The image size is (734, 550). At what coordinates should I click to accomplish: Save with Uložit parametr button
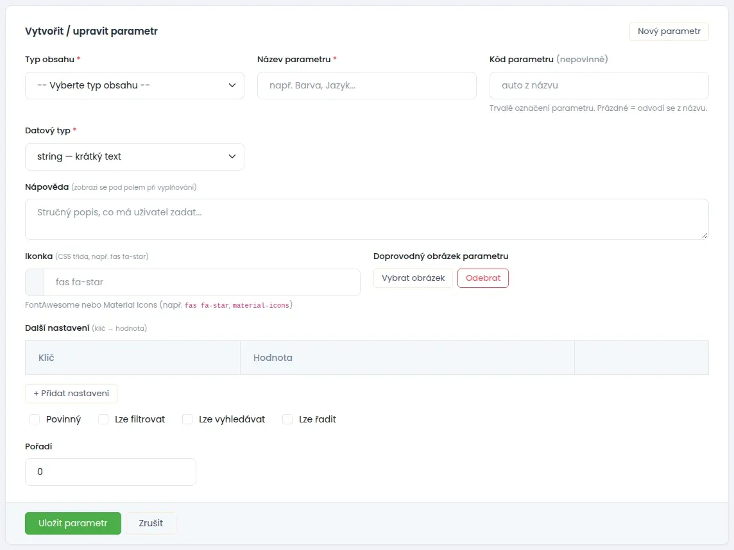73,523
